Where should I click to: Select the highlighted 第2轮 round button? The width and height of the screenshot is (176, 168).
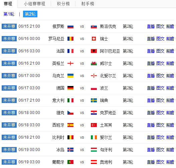coord(30,14)
